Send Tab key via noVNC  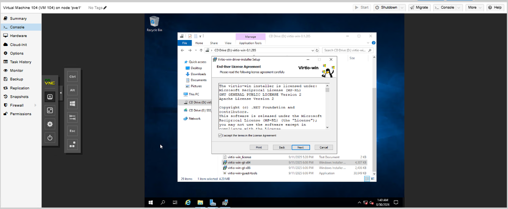(x=72, y=118)
